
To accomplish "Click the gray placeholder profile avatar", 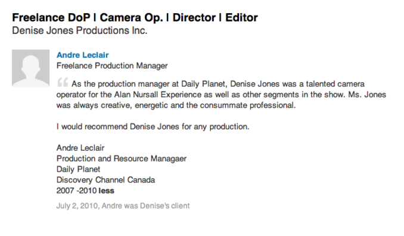I will tap(30, 69).
